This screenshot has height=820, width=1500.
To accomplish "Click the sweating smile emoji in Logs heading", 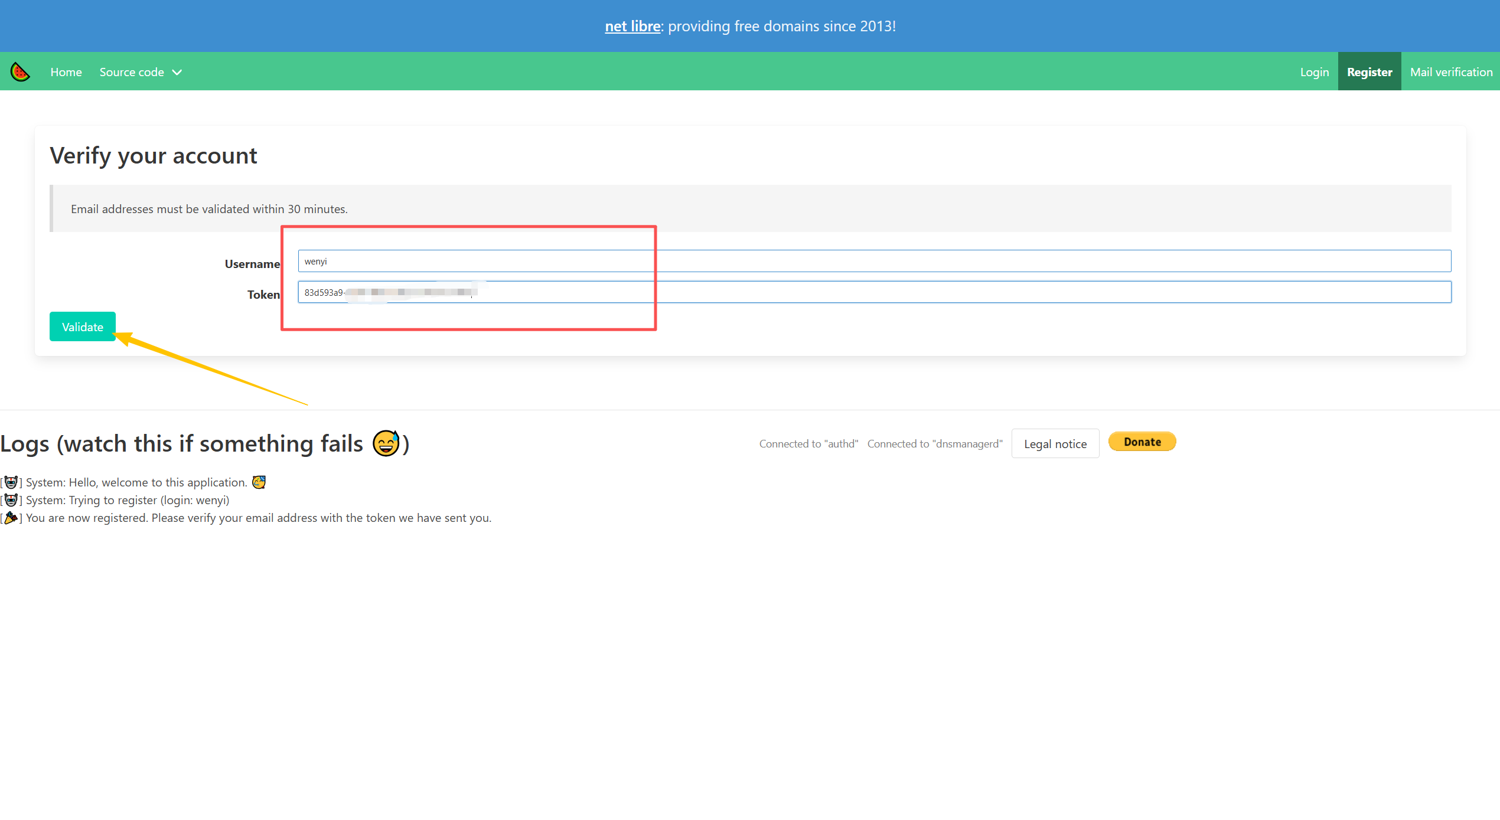I will click(x=386, y=443).
